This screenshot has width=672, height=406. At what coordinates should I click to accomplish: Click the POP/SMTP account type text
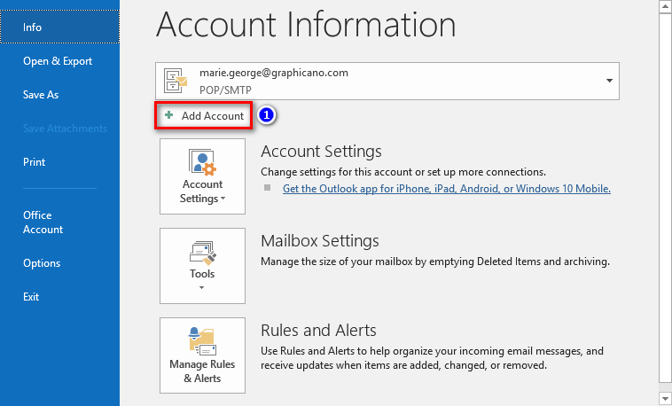tap(225, 90)
